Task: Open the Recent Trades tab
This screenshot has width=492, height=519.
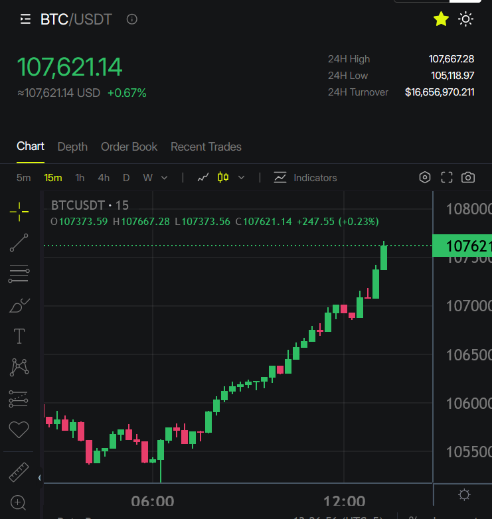Action: pos(206,147)
